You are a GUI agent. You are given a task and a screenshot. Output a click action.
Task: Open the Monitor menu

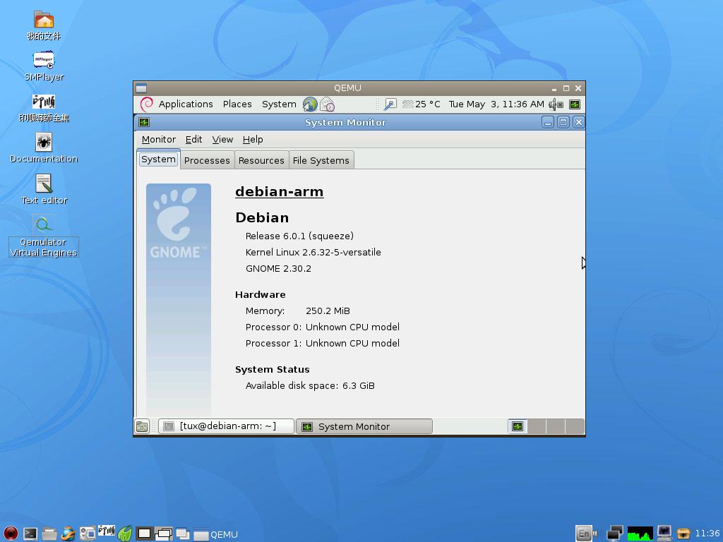tap(159, 140)
